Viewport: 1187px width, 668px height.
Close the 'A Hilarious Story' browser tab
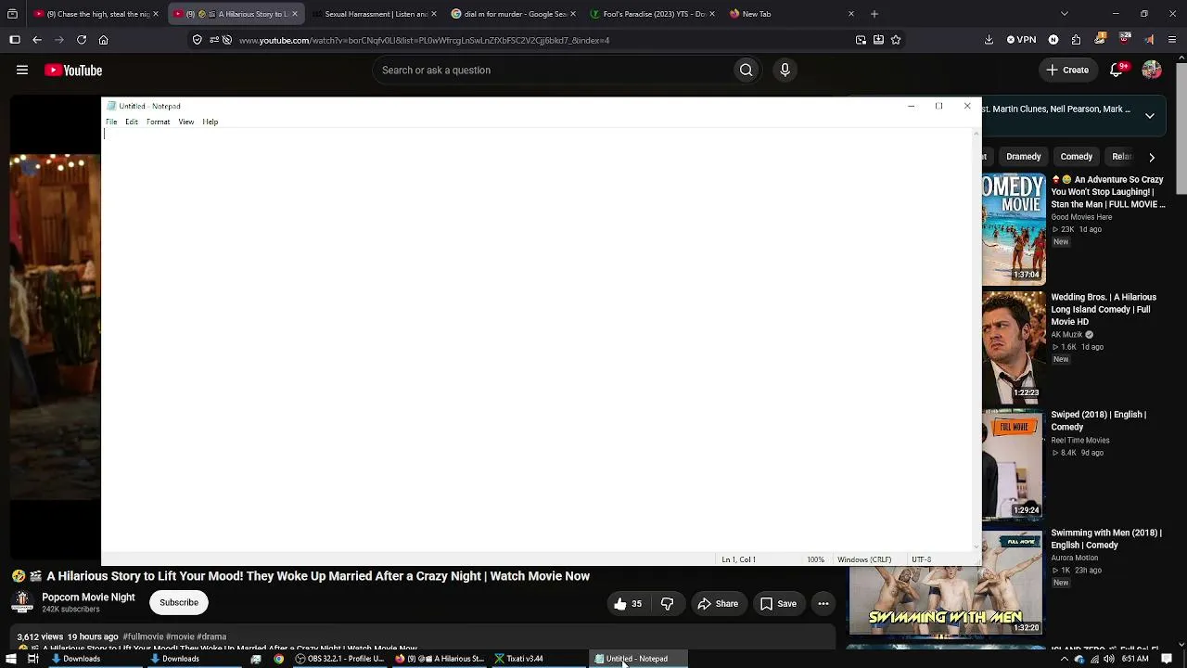coord(295,14)
